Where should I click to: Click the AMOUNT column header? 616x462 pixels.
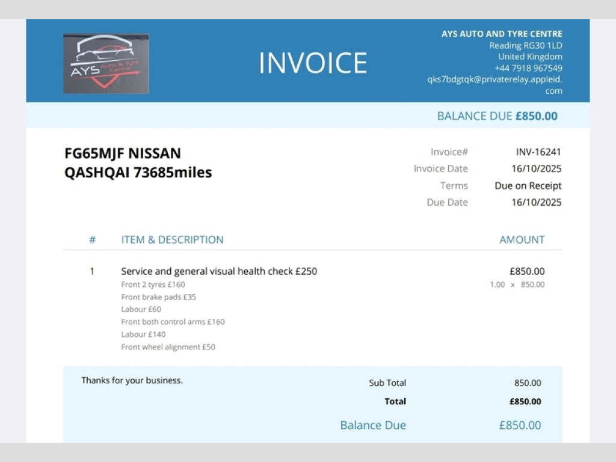pyautogui.click(x=522, y=239)
